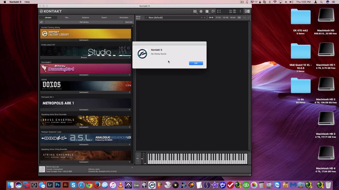
Task: Select rack page 49-64
Action: (x=233, y=17)
